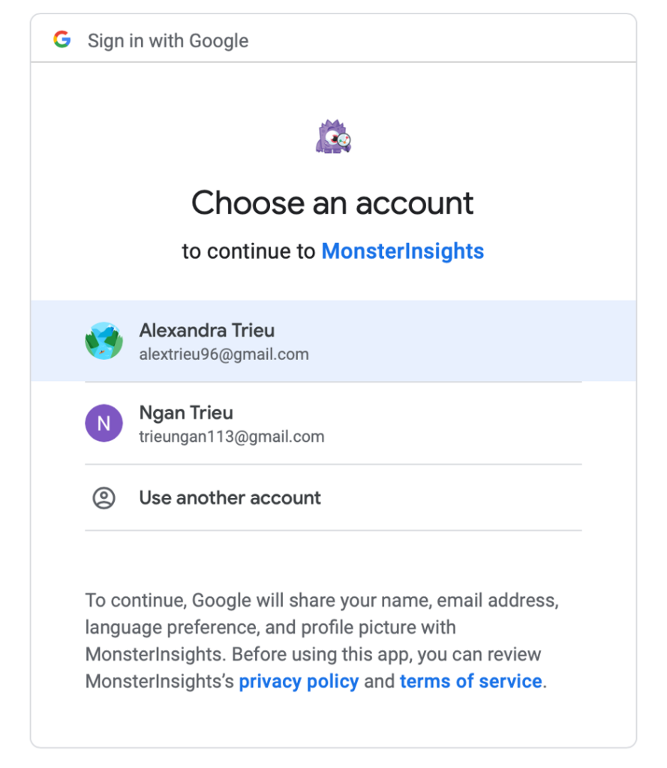Image resolution: width=667 pixels, height=768 pixels.
Task: Click the alextrieu96@gmail.com email text
Action: pos(224,354)
